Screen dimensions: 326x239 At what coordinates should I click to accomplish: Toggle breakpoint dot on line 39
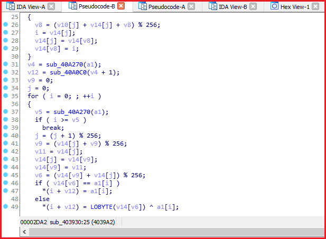pyautogui.click(x=6, y=127)
